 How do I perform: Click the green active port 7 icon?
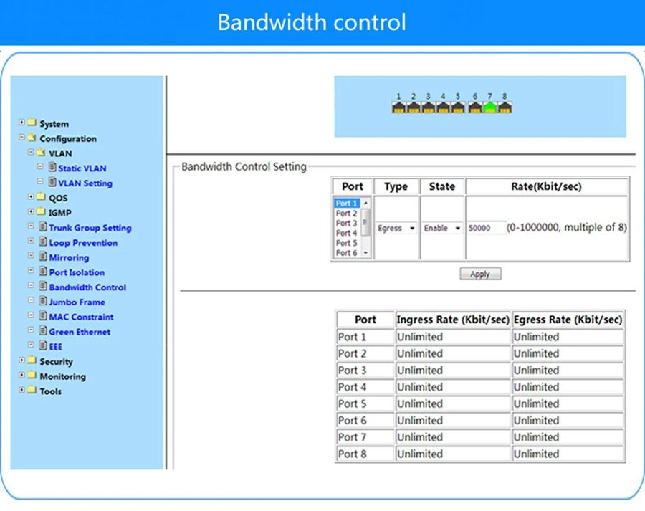(x=490, y=108)
